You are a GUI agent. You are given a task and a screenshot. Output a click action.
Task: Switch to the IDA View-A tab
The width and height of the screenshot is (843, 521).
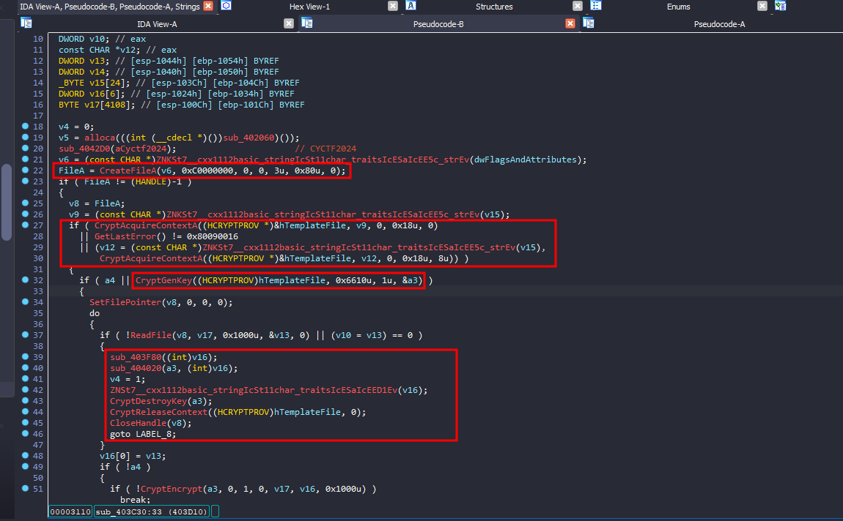pyautogui.click(x=157, y=24)
